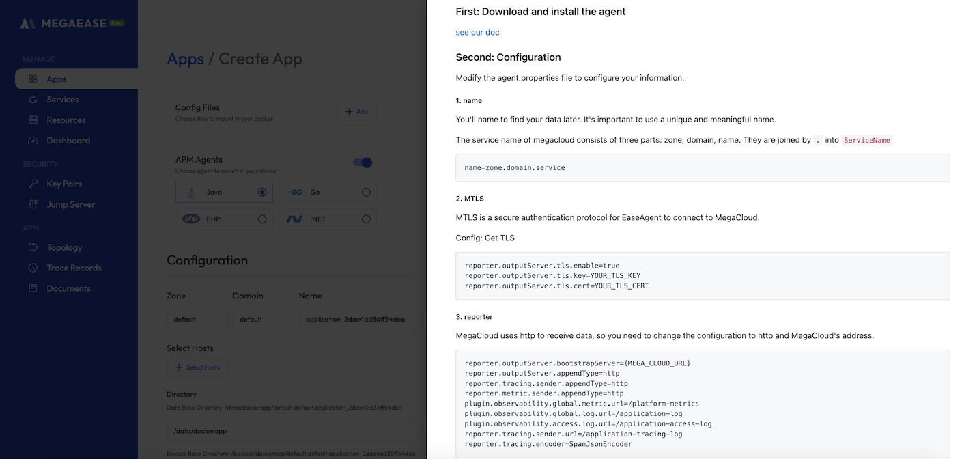This screenshot has width=977, height=459.
Task: Click the Beta badge beside logo
Action: (117, 23)
